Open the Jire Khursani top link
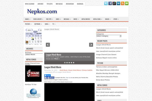Image resolution: width=152 pixels, height=101 pixels. coord(70,4)
